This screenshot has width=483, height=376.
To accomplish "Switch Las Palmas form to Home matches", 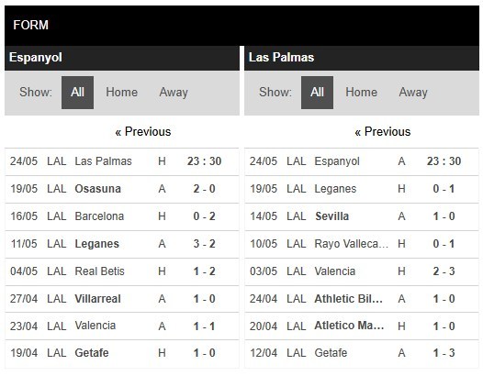I will [x=361, y=93].
